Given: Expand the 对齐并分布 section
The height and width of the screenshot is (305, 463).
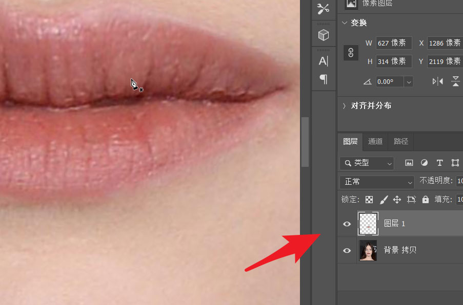Looking at the screenshot, I should (344, 106).
